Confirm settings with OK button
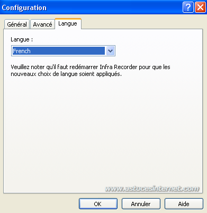This screenshot has height=213, width=207. (98, 204)
